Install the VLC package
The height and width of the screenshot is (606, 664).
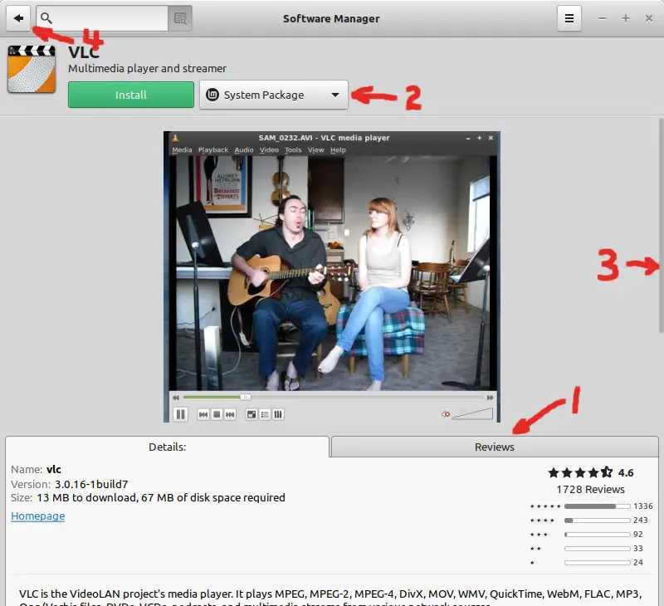coord(131,95)
